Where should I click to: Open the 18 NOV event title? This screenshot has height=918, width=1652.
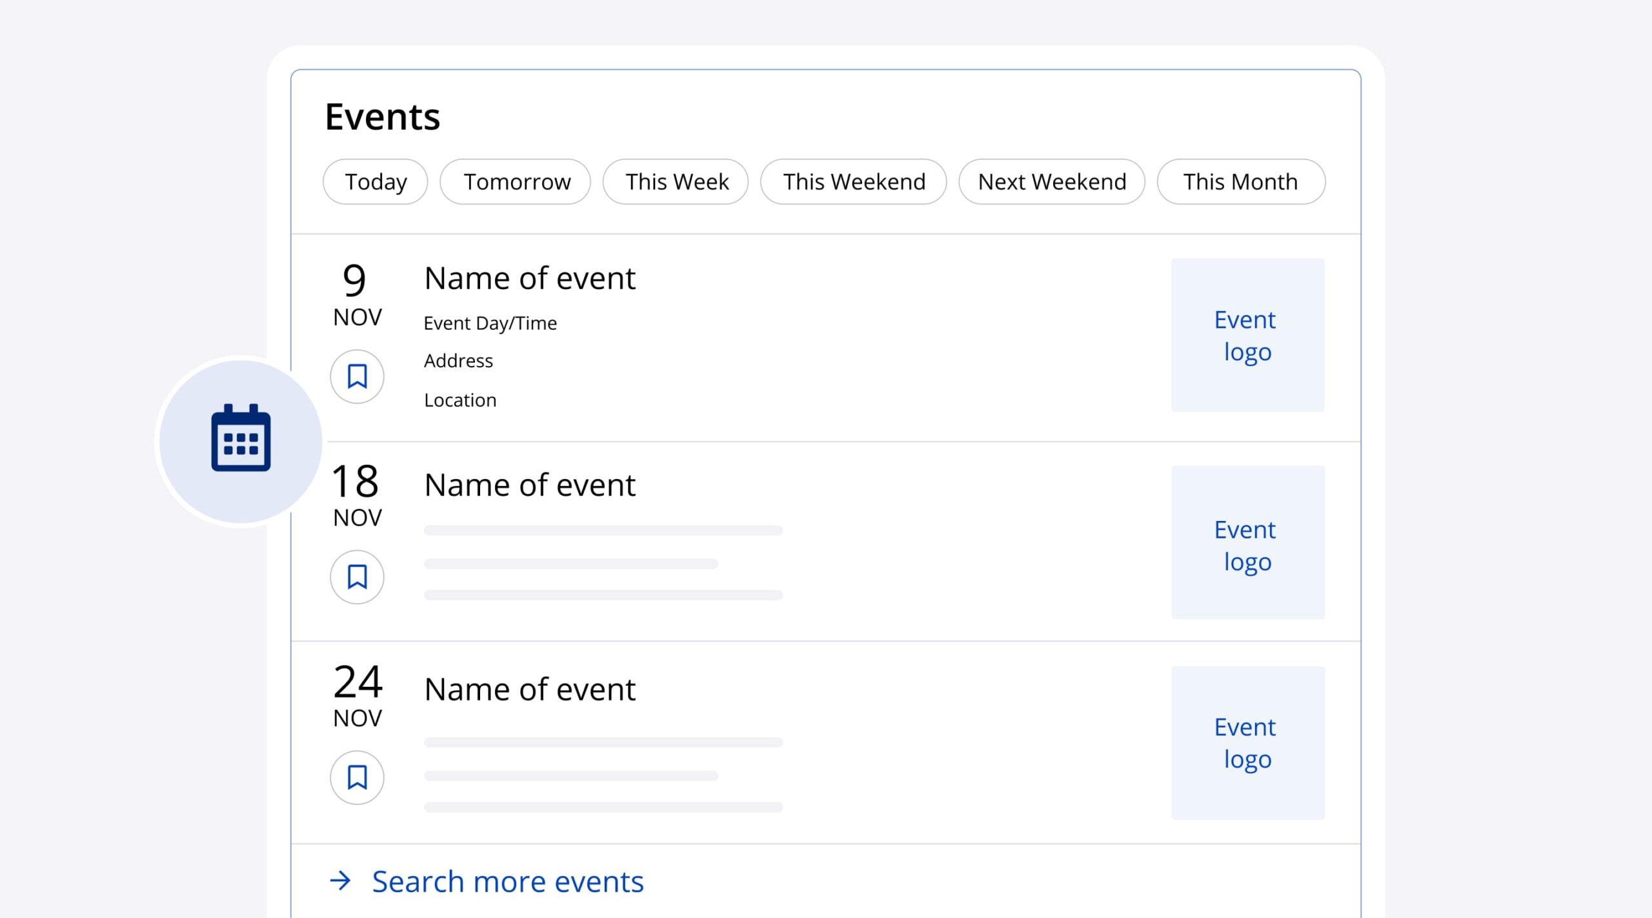pos(530,485)
